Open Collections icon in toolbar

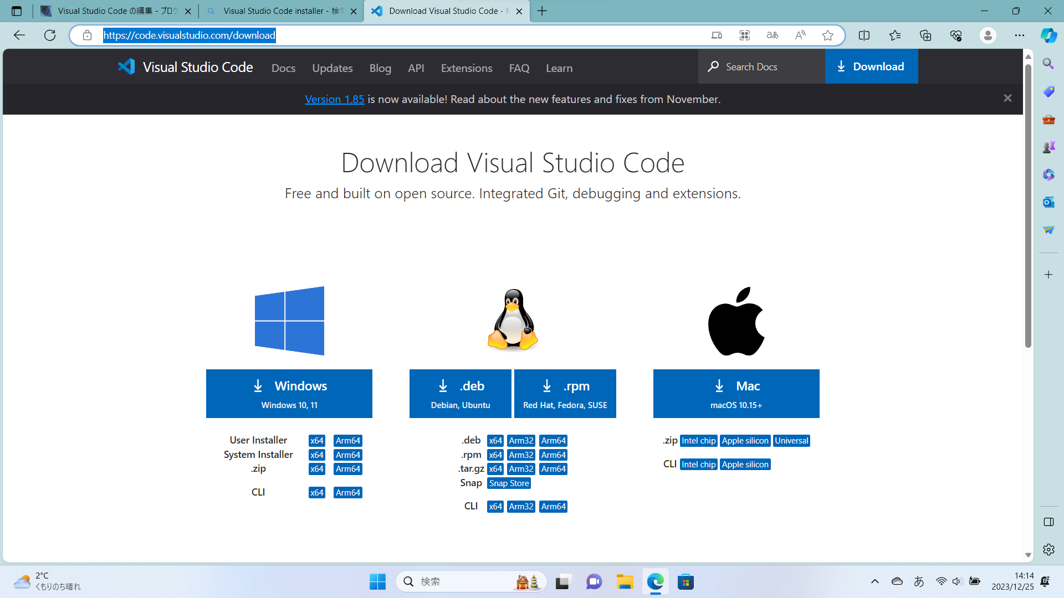coord(925,35)
